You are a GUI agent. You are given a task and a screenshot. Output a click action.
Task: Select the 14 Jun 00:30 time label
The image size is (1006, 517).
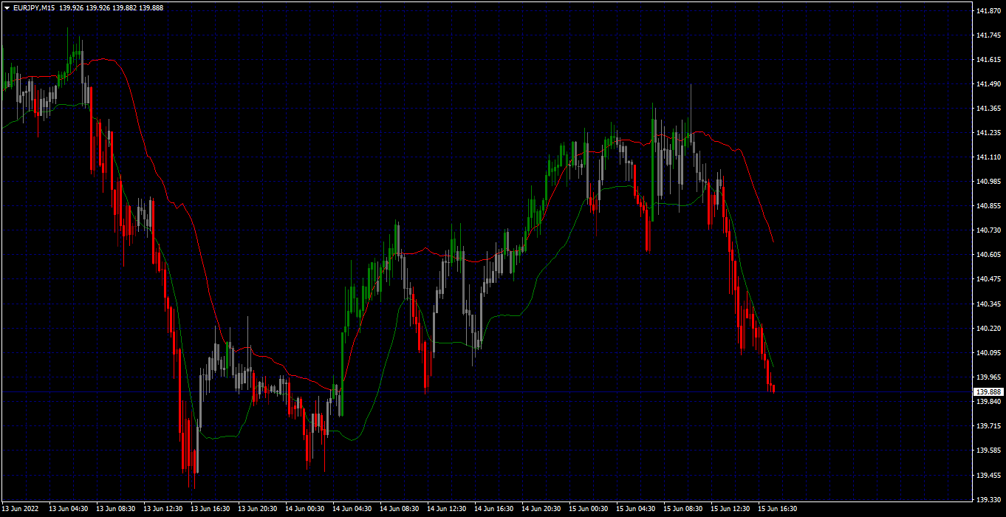coord(305,509)
